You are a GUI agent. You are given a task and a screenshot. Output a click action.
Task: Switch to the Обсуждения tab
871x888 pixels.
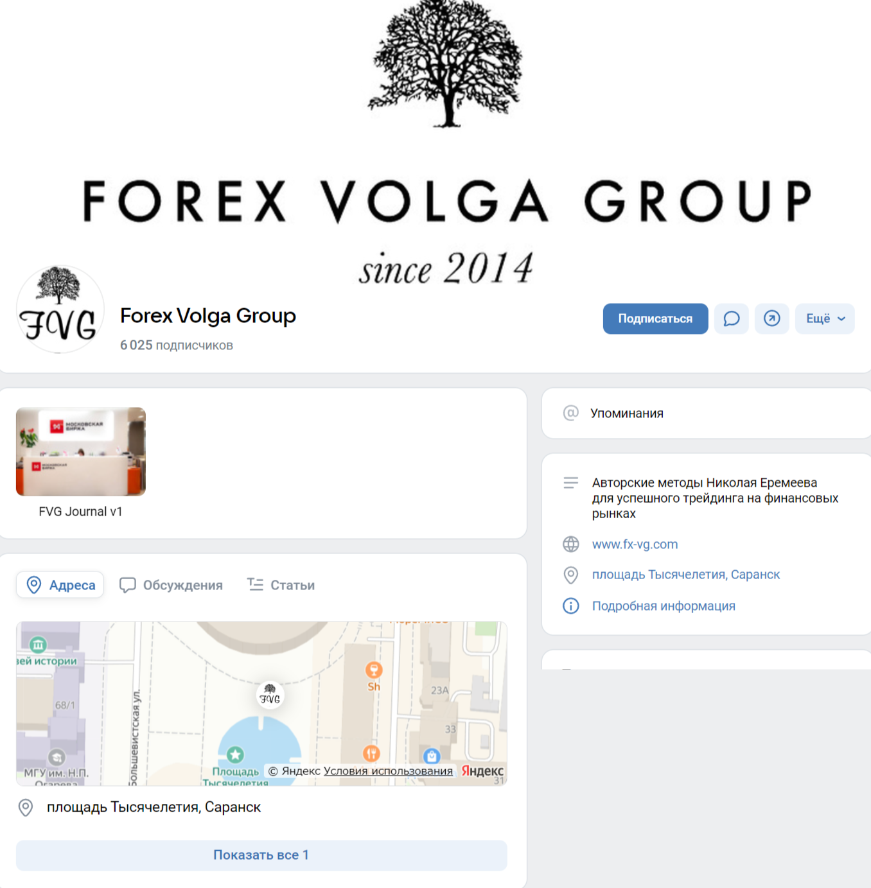pyautogui.click(x=172, y=585)
